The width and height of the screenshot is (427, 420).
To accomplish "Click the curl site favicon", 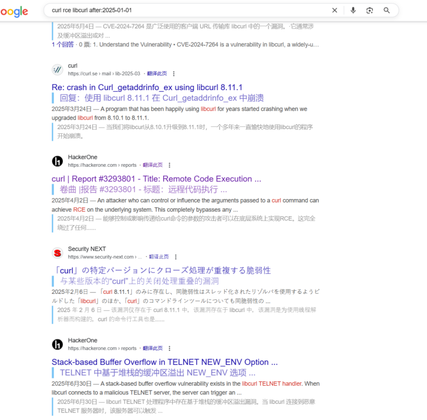I will pos(58,70).
